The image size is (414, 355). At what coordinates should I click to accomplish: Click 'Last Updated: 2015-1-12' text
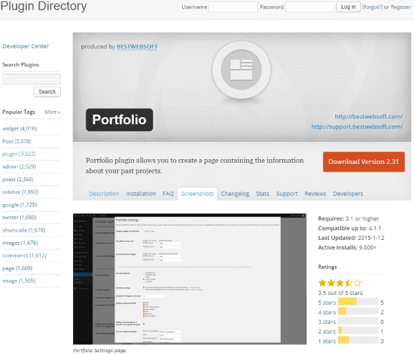coord(351,238)
